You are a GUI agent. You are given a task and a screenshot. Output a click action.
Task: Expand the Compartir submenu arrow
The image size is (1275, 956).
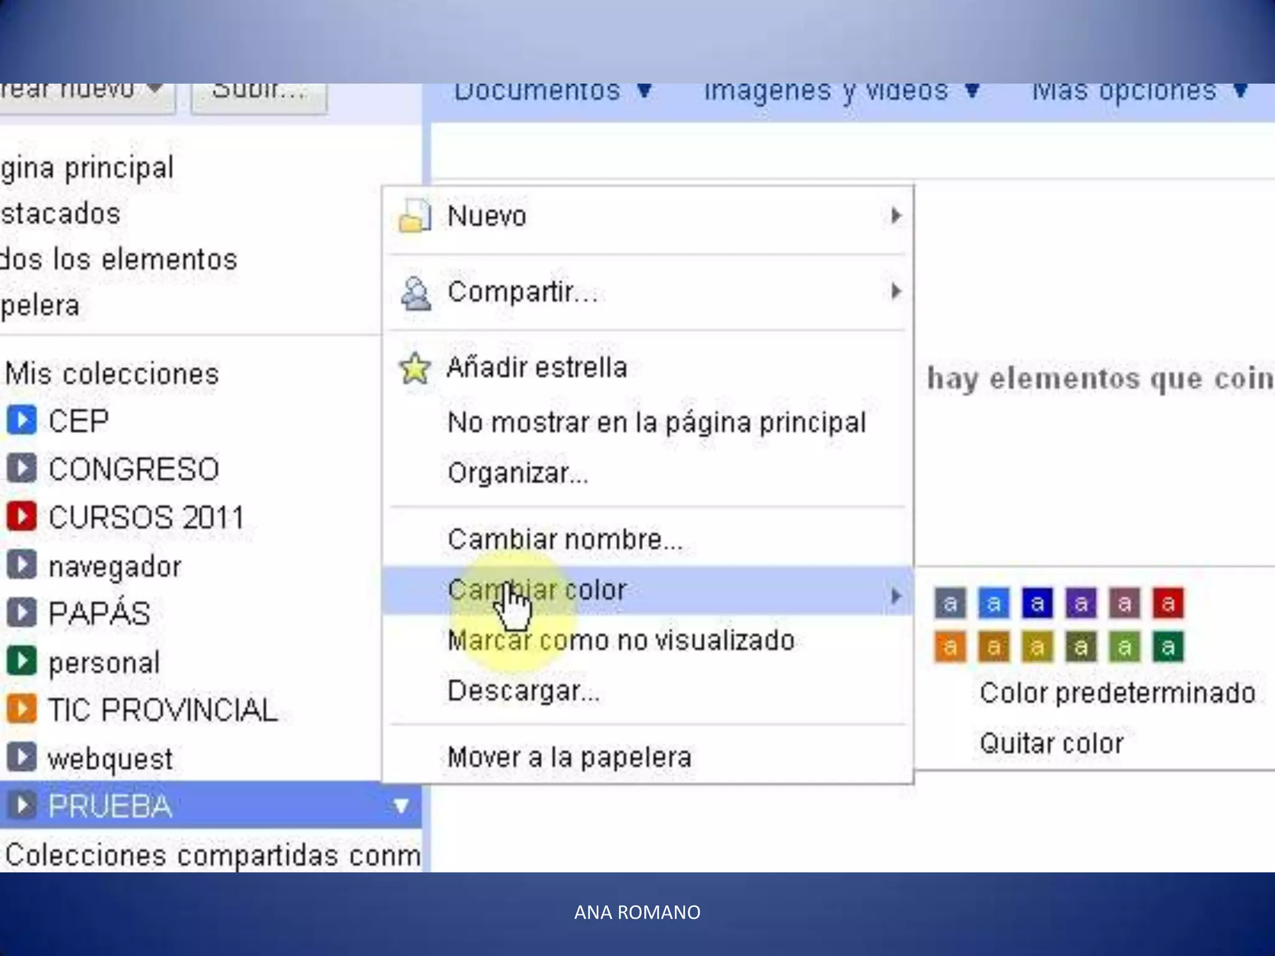(895, 291)
